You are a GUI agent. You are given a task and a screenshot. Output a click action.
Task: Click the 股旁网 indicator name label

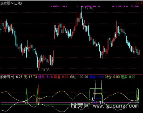tap(5, 77)
